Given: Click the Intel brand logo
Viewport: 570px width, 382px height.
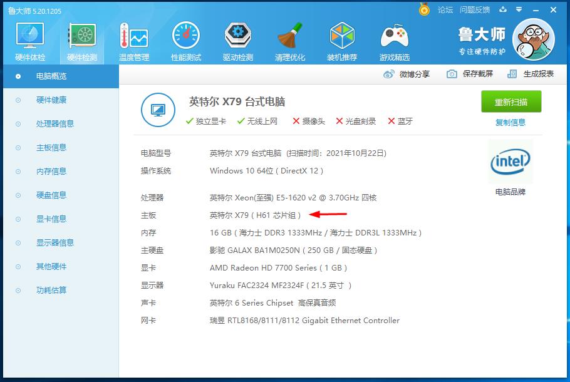Looking at the screenshot, I should coord(510,162).
